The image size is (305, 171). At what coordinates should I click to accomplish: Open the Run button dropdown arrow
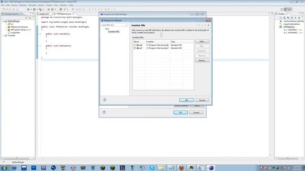(37, 9)
